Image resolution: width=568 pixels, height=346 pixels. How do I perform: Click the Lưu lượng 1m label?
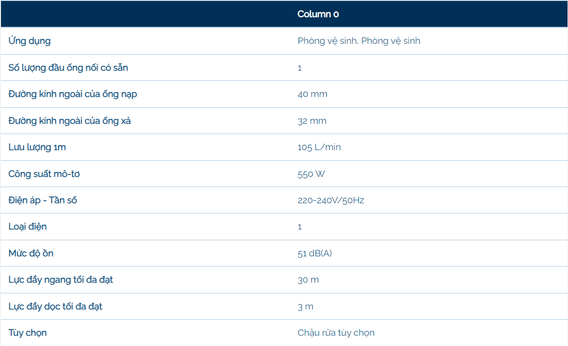coord(37,147)
